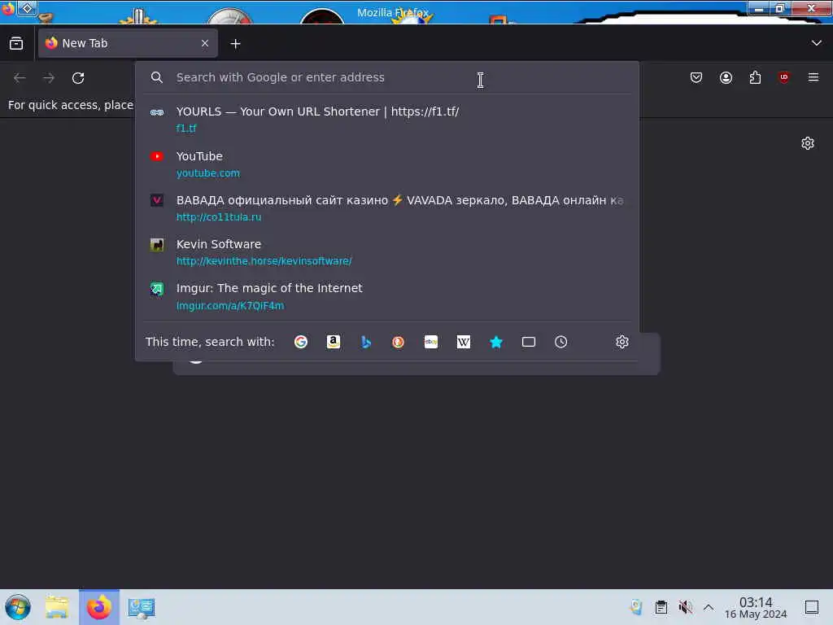The height and width of the screenshot is (625, 833).
Task: Search this time with Wikipedia
Action: coord(463,342)
